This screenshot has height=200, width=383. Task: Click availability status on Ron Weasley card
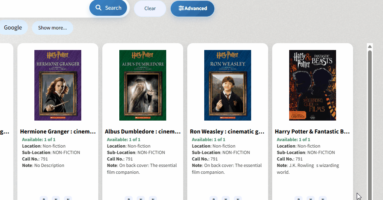[209, 140]
